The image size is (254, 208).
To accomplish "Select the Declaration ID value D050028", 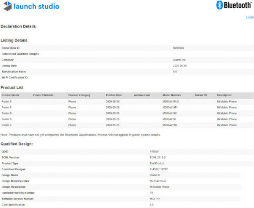I will click(x=178, y=48).
